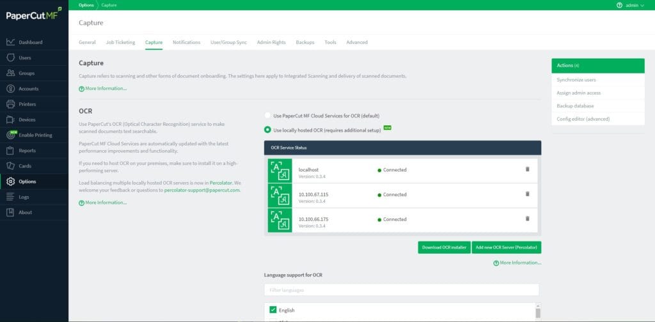Viewport: 655px width, 322px height.
Task: Click the Filter languages input field
Action: pyautogui.click(x=402, y=290)
